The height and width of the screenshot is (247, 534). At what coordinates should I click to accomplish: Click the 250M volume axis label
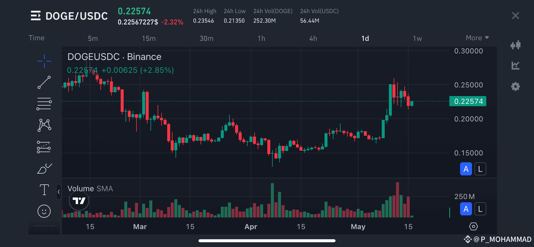tap(465, 197)
